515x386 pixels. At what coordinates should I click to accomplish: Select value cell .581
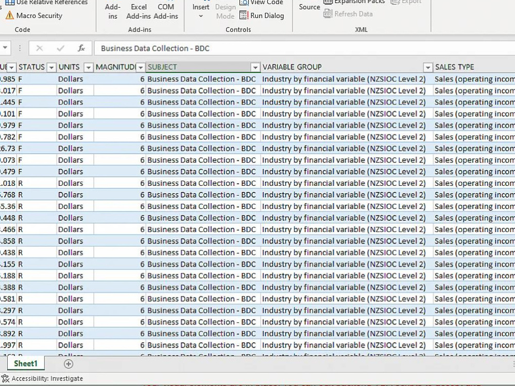8,299
